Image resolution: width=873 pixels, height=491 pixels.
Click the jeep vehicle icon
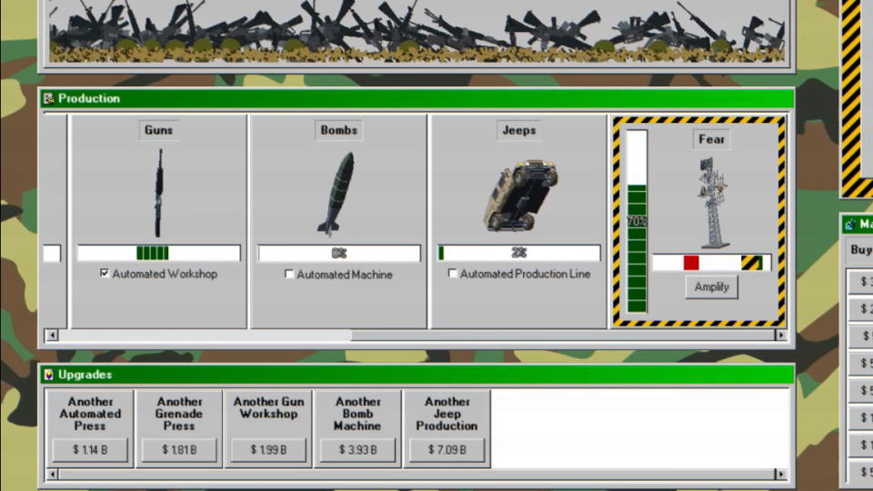click(x=519, y=194)
